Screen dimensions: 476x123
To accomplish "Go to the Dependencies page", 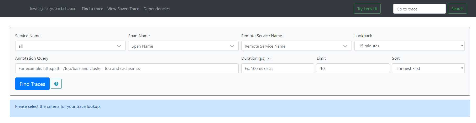I will tap(156, 9).
